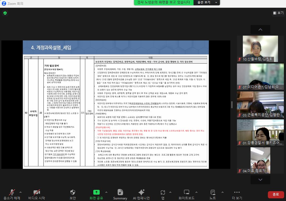This screenshot has height=201, width=286.
Task: Launch AI Companion (AI 컴패니언)
Action: pyautogui.click(x=141, y=192)
